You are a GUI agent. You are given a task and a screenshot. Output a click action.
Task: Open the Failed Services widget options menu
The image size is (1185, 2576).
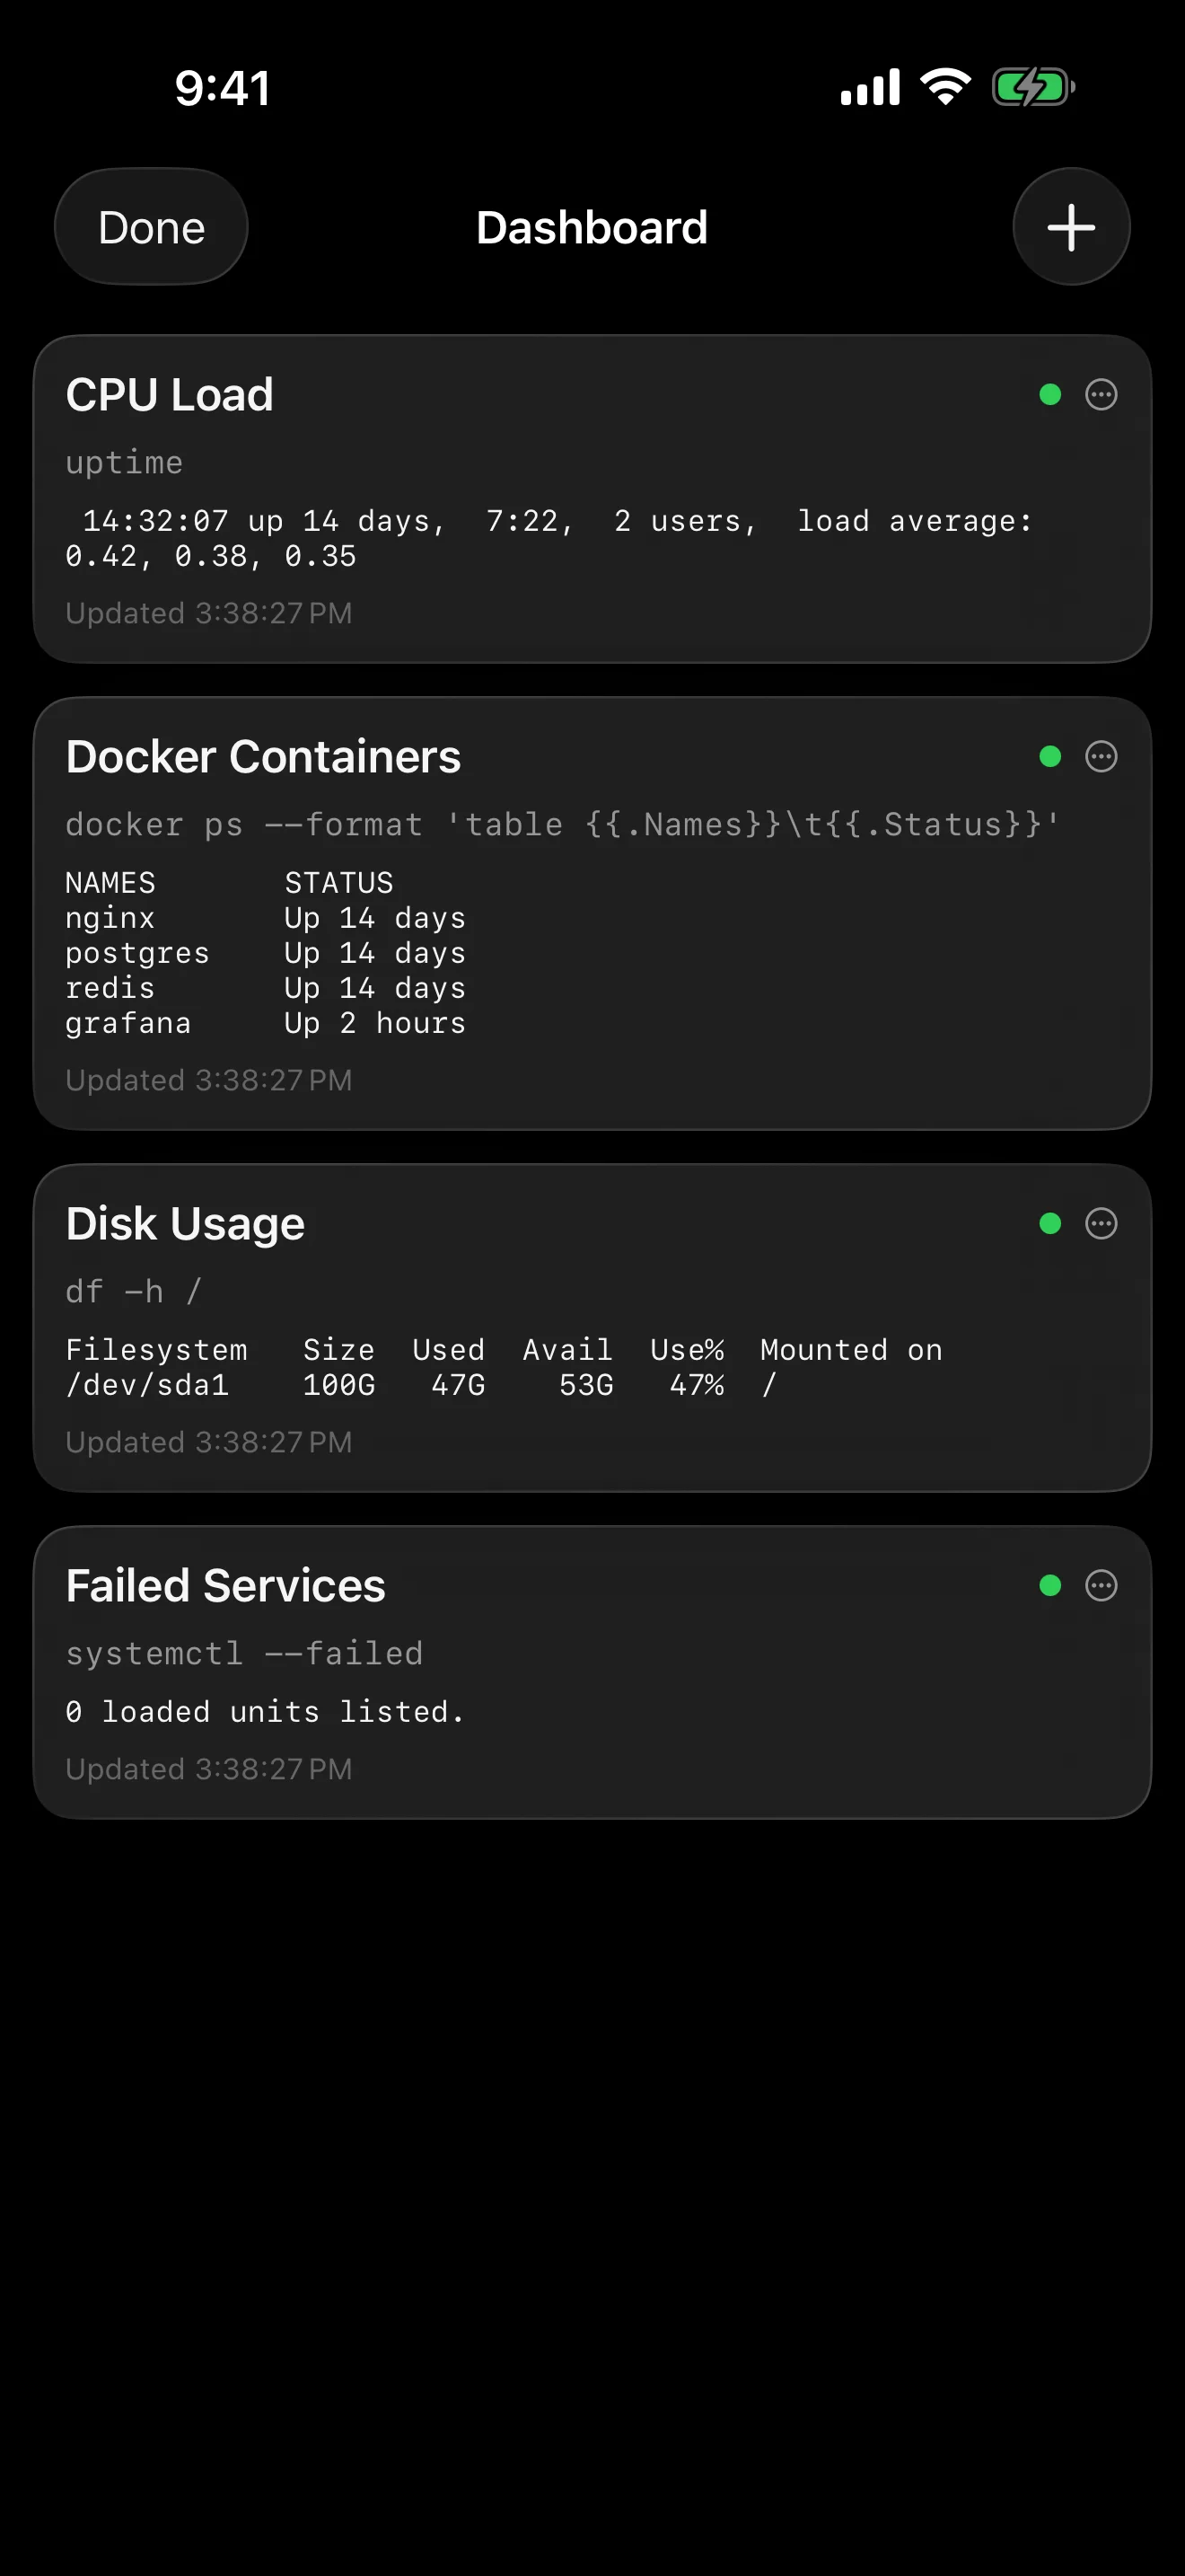coord(1102,1586)
